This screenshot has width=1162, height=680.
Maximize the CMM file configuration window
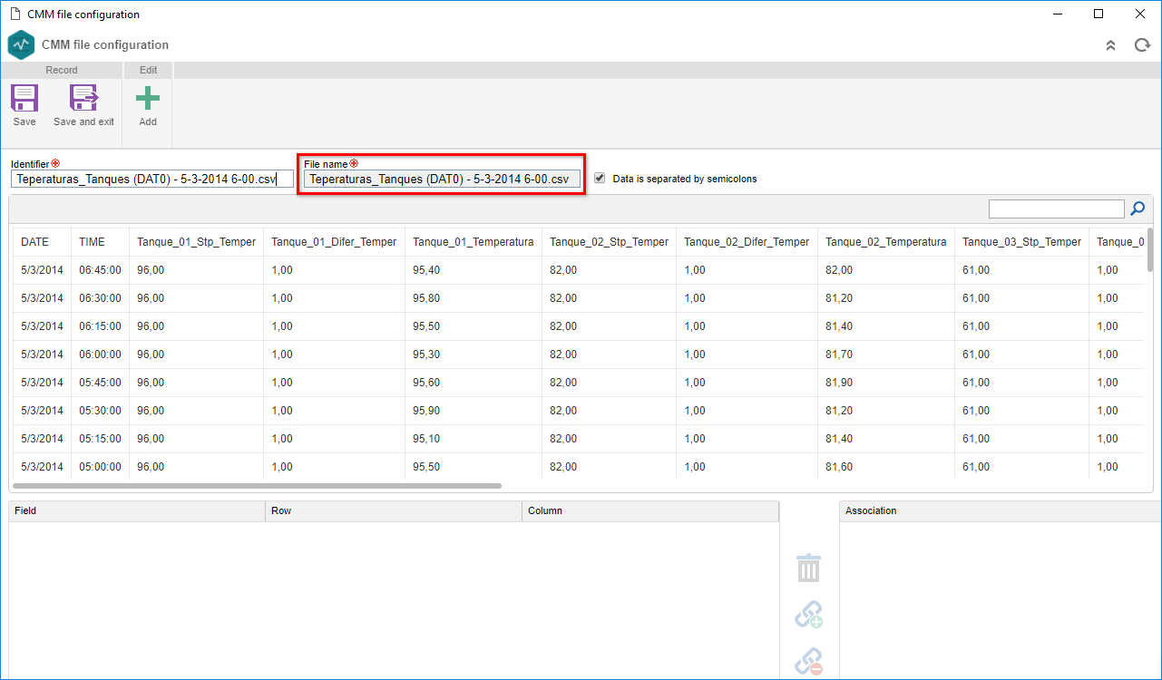(x=1099, y=14)
